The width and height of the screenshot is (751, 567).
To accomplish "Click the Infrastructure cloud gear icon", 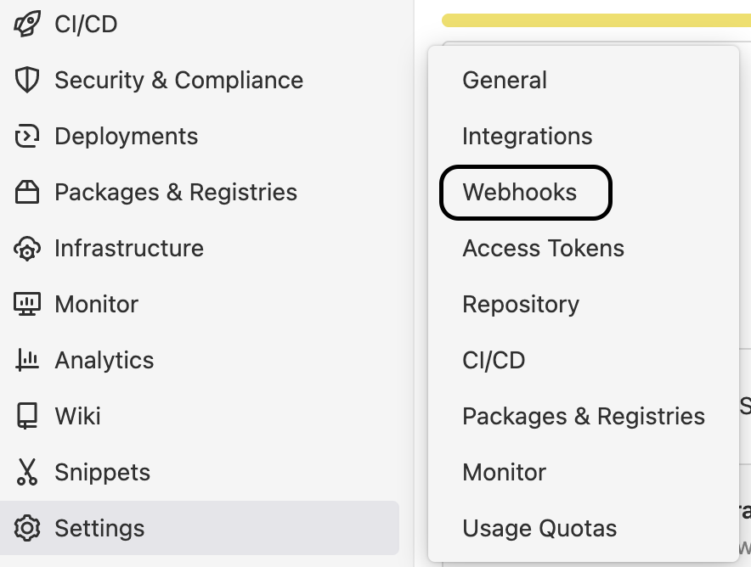I will point(27,249).
